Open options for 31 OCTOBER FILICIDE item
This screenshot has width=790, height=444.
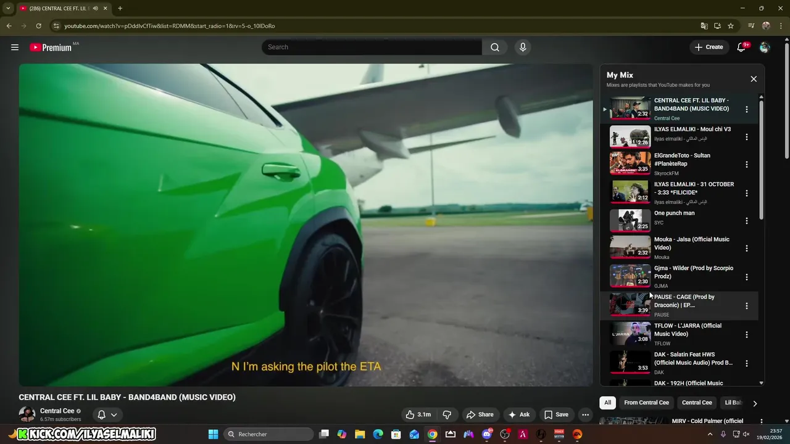coord(746,193)
